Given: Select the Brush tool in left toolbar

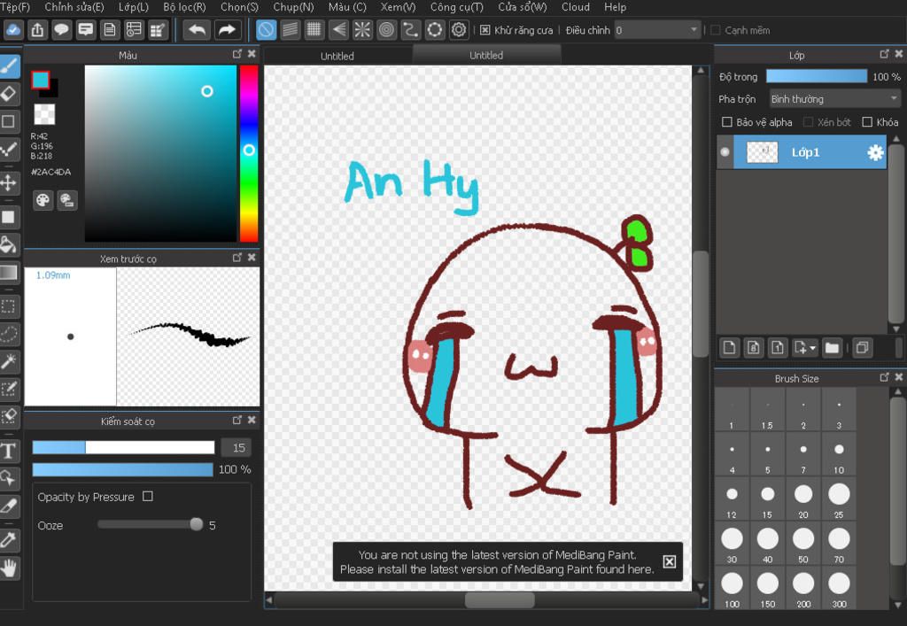Looking at the screenshot, I should pos(9,66).
